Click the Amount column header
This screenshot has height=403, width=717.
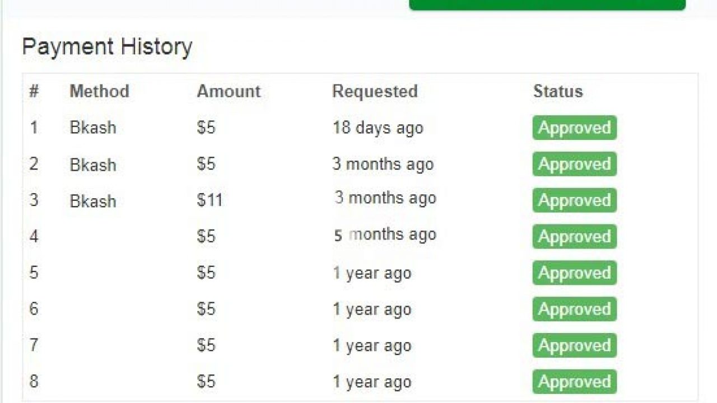pyautogui.click(x=229, y=91)
